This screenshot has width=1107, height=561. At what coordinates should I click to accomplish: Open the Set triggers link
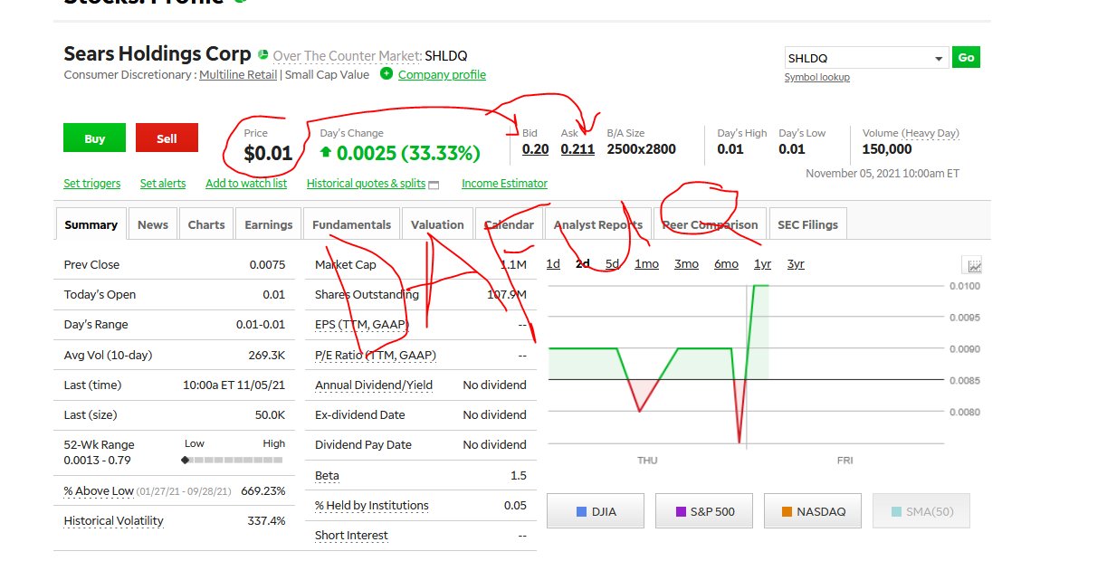[x=92, y=184]
